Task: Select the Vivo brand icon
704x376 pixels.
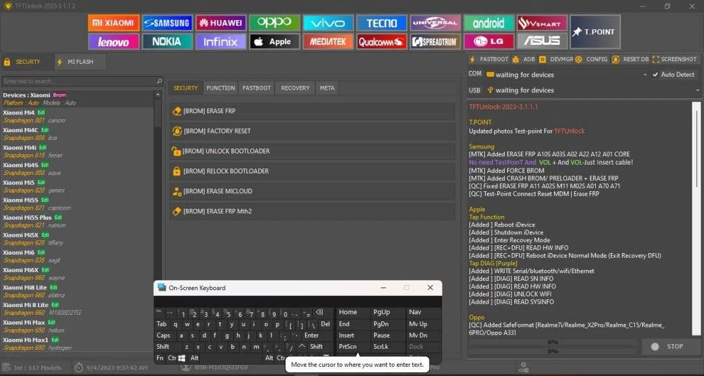Action: pyautogui.click(x=328, y=23)
